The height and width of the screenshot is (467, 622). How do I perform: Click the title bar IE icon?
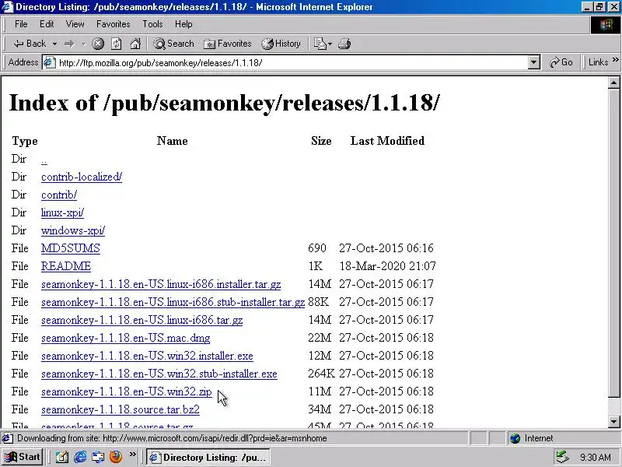[7, 7]
